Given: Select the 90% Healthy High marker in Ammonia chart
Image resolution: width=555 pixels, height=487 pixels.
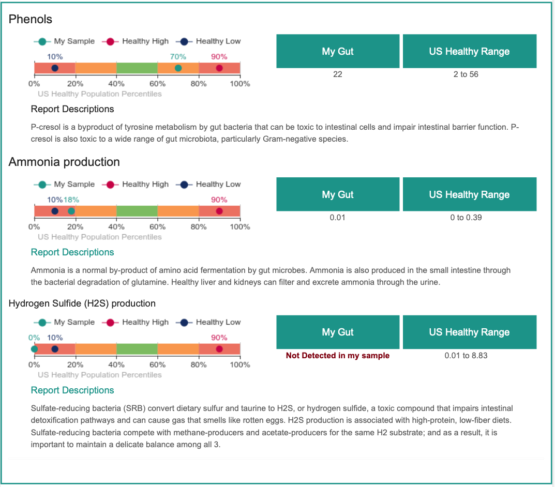Looking at the screenshot, I should point(219,211).
